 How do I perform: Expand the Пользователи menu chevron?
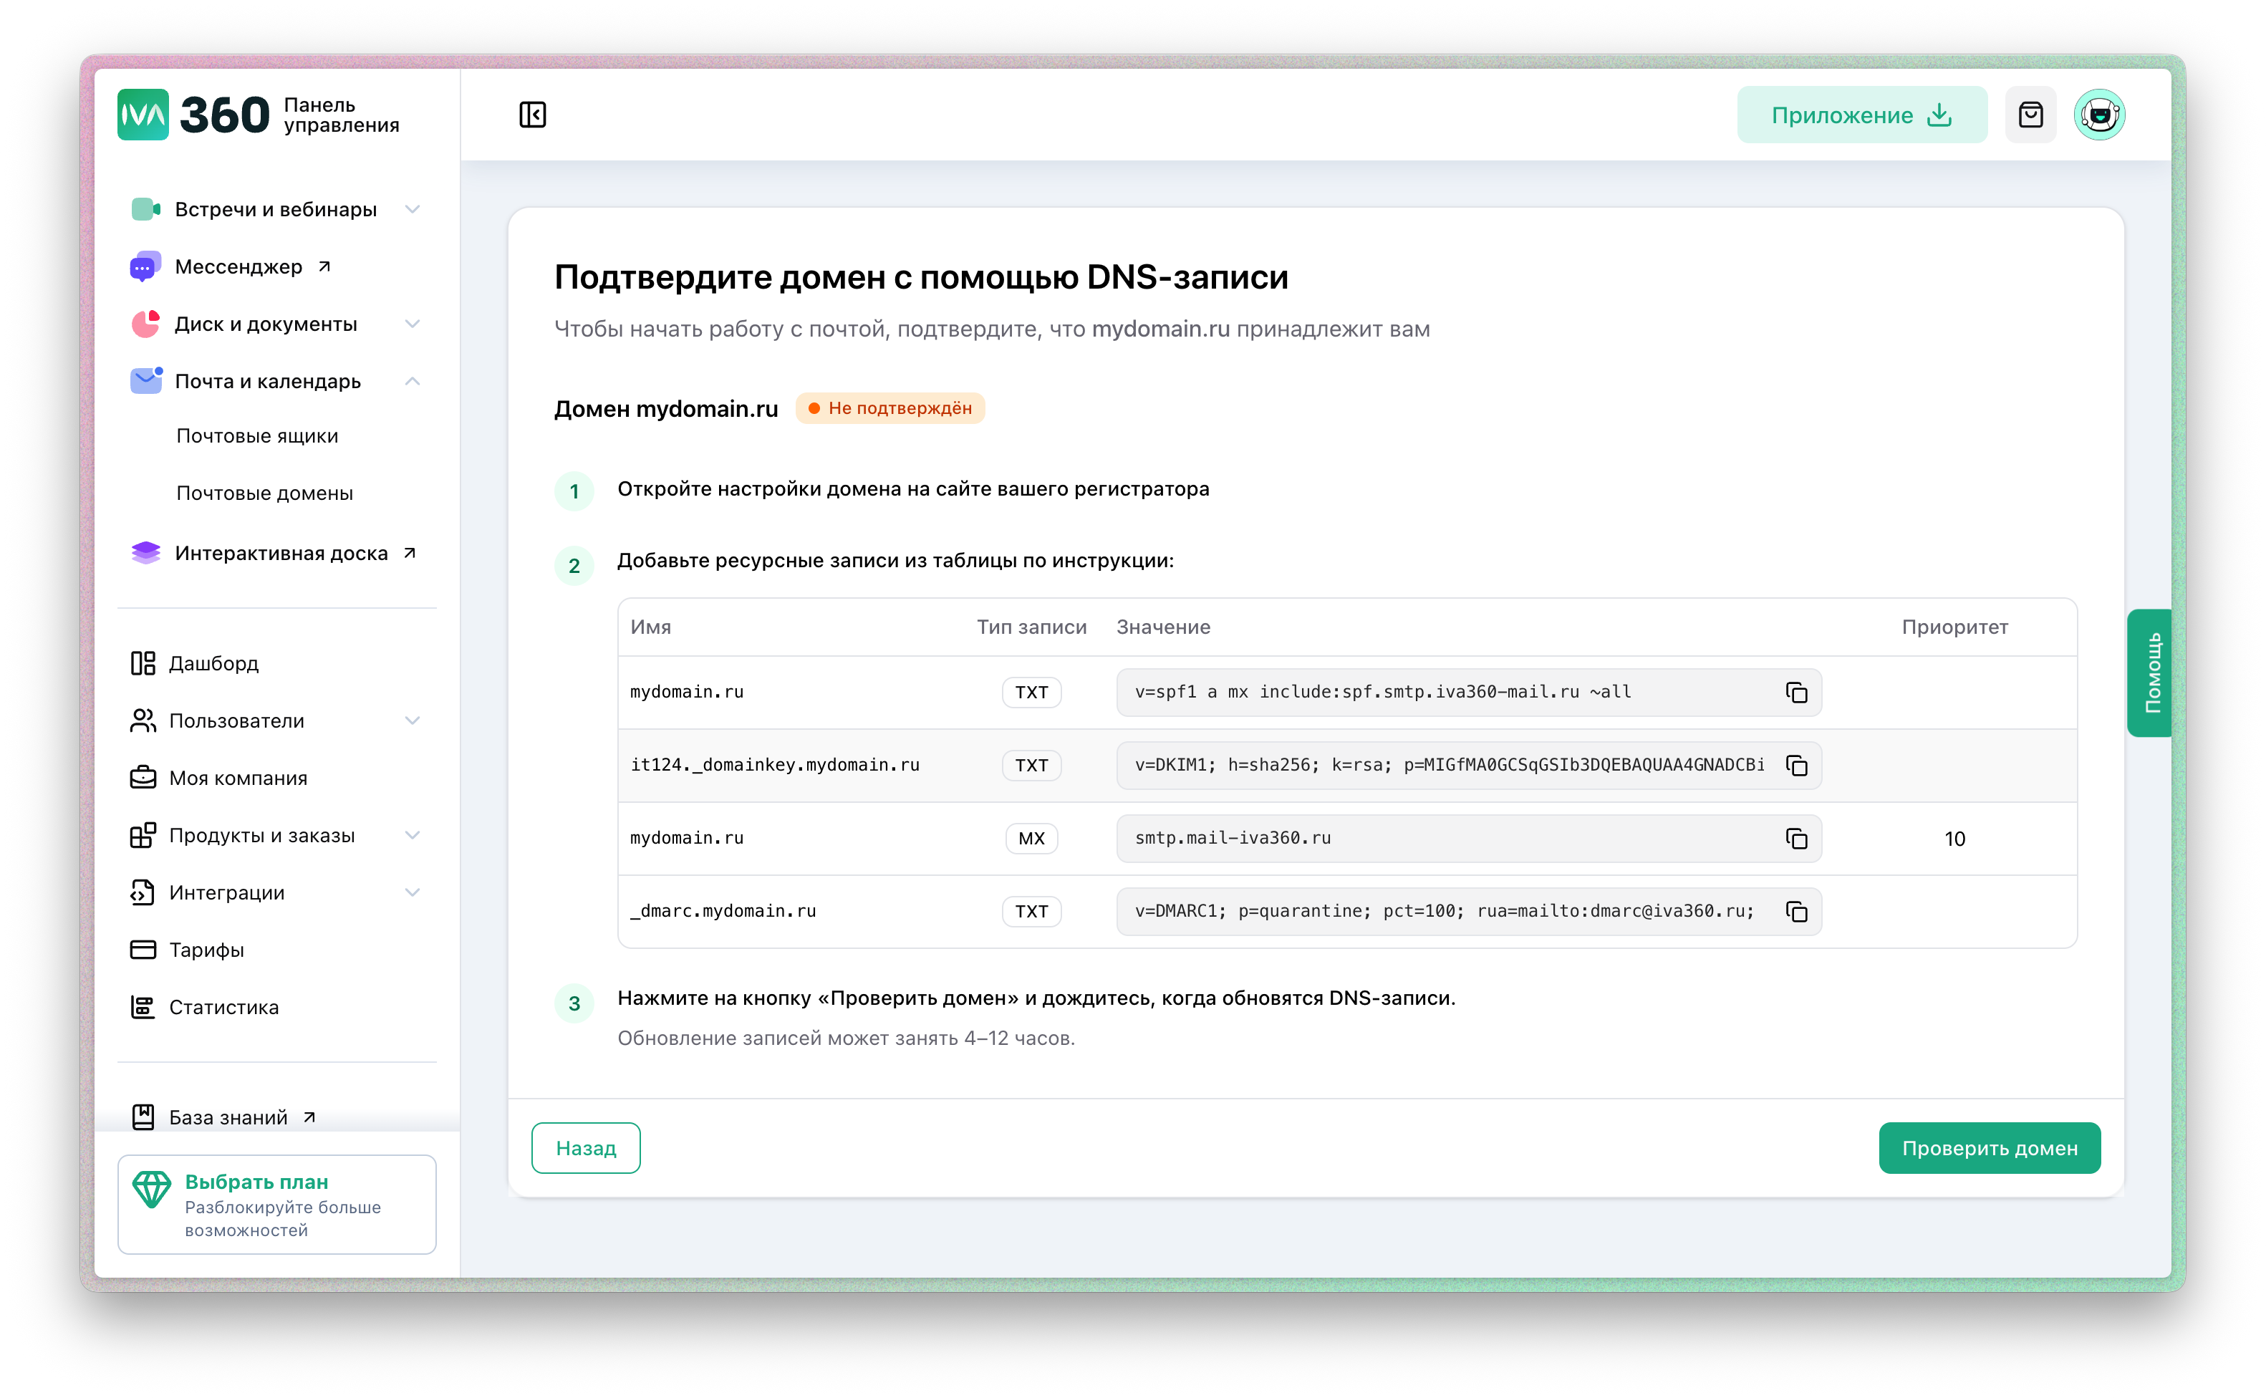413,721
